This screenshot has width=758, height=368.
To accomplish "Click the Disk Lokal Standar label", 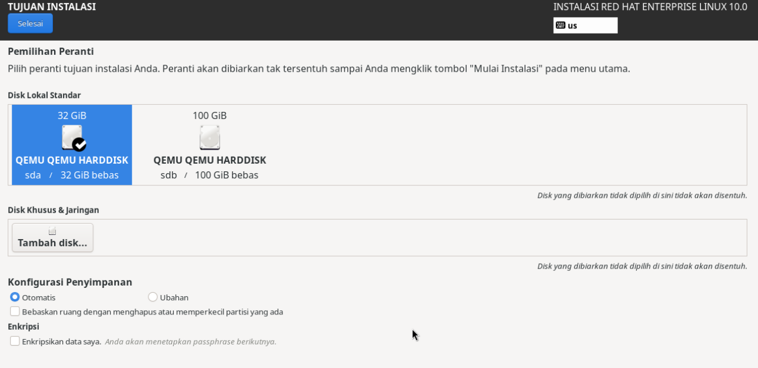I will 44,95.
